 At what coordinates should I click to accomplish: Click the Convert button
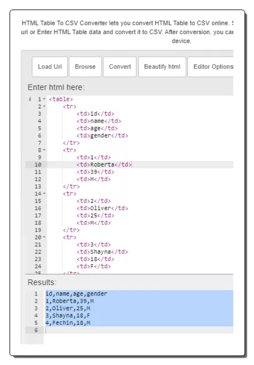tap(120, 67)
